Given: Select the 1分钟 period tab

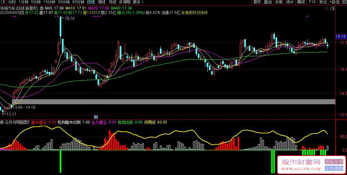Looking at the screenshot, I should (x=23, y=2).
